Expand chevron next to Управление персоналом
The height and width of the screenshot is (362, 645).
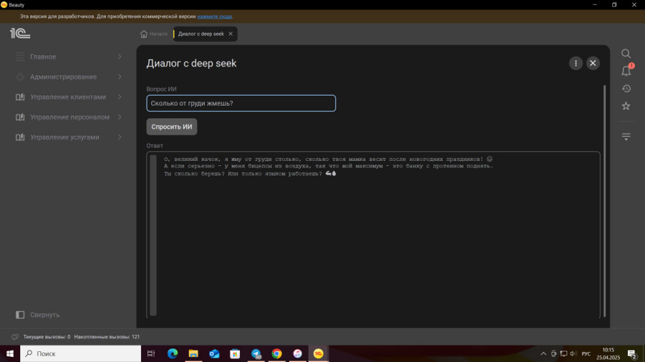click(120, 117)
